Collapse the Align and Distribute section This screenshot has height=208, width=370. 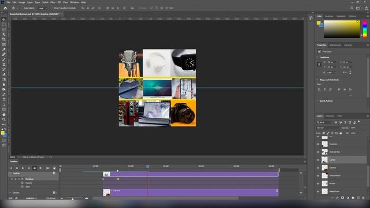pyautogui.click(x=317, y=80)
